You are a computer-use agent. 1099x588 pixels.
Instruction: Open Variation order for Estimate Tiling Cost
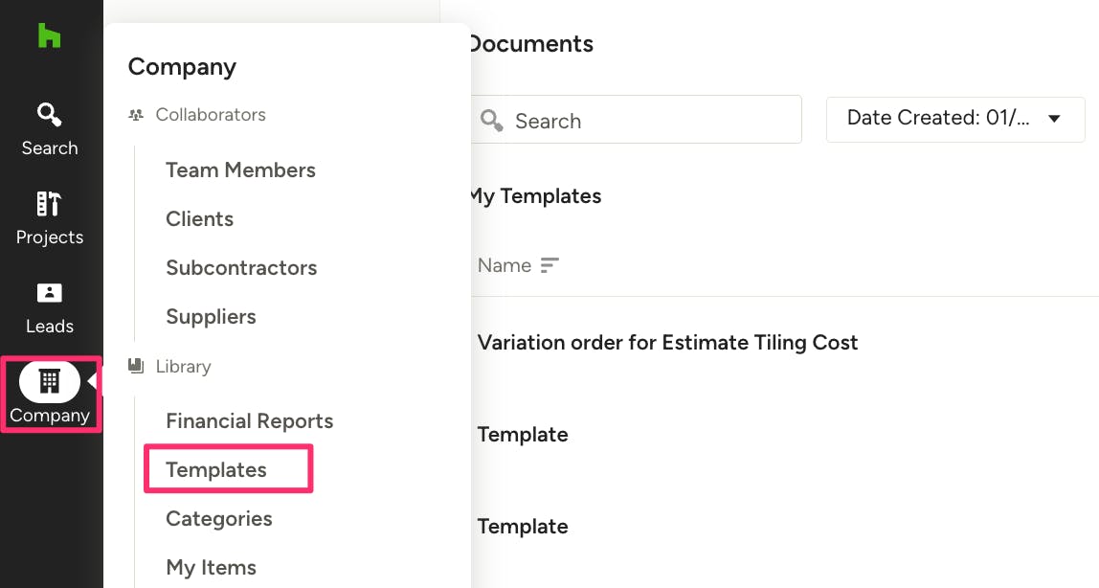[667, 343]
